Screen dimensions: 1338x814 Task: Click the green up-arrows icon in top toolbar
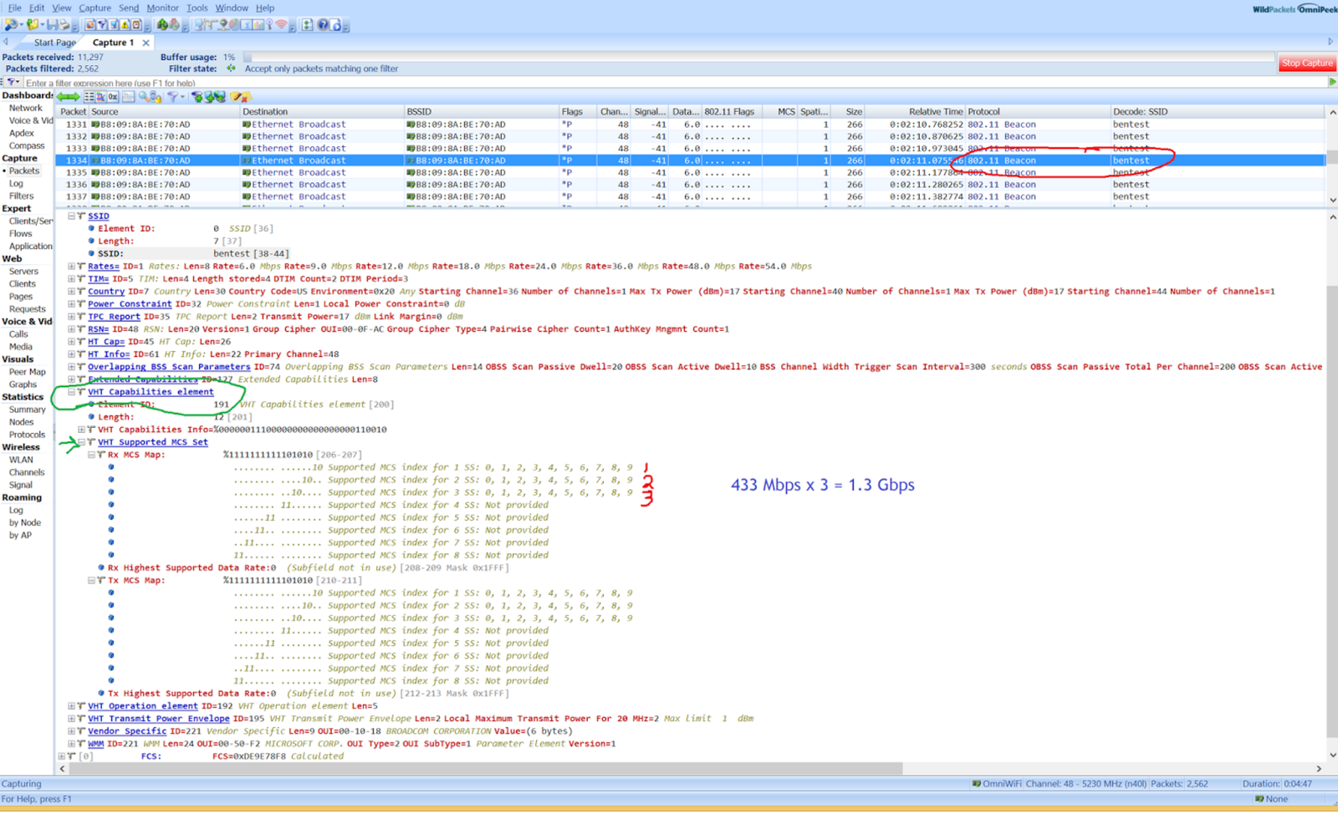tap(162, 25)
